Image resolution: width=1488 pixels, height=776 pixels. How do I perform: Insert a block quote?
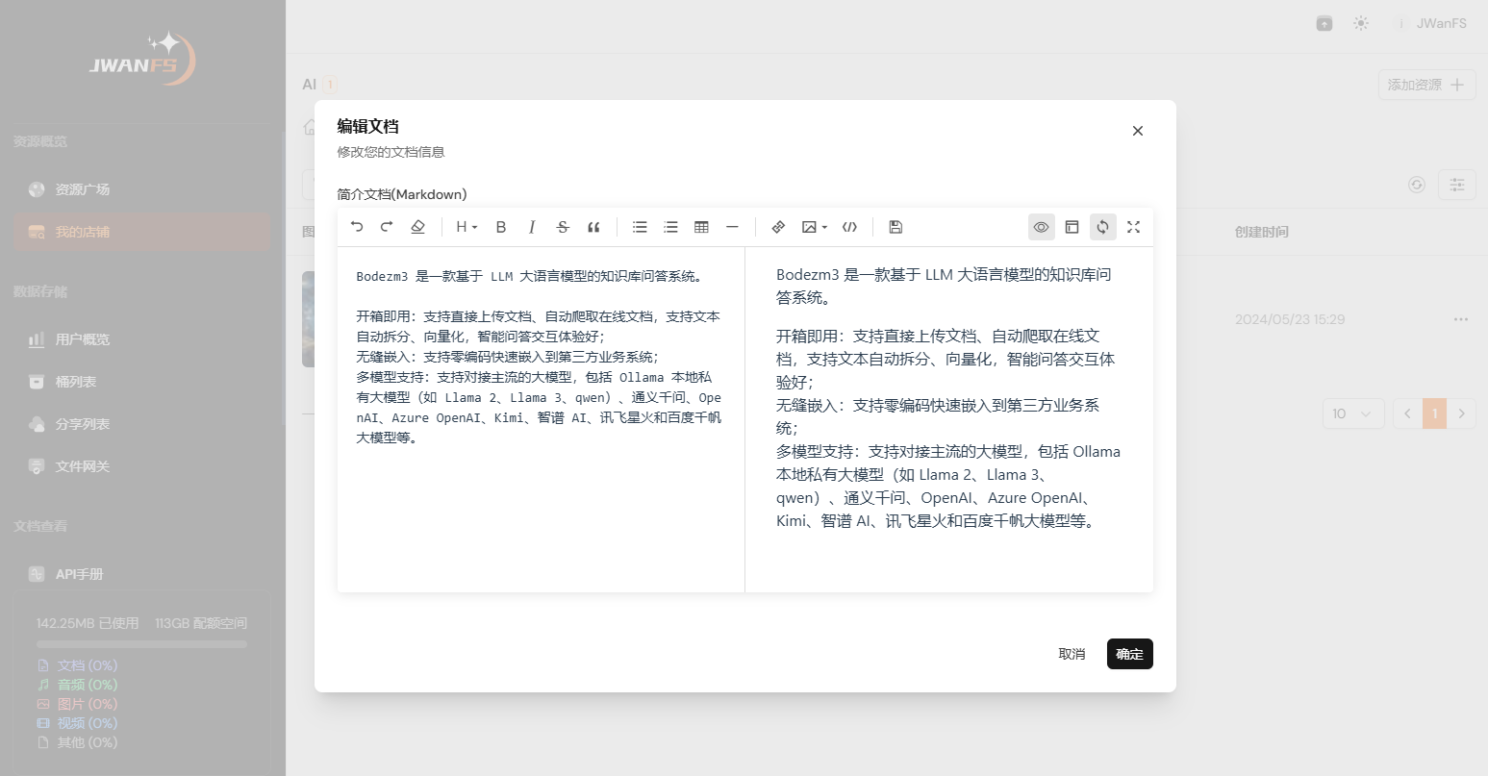click(x=593, y=227)
